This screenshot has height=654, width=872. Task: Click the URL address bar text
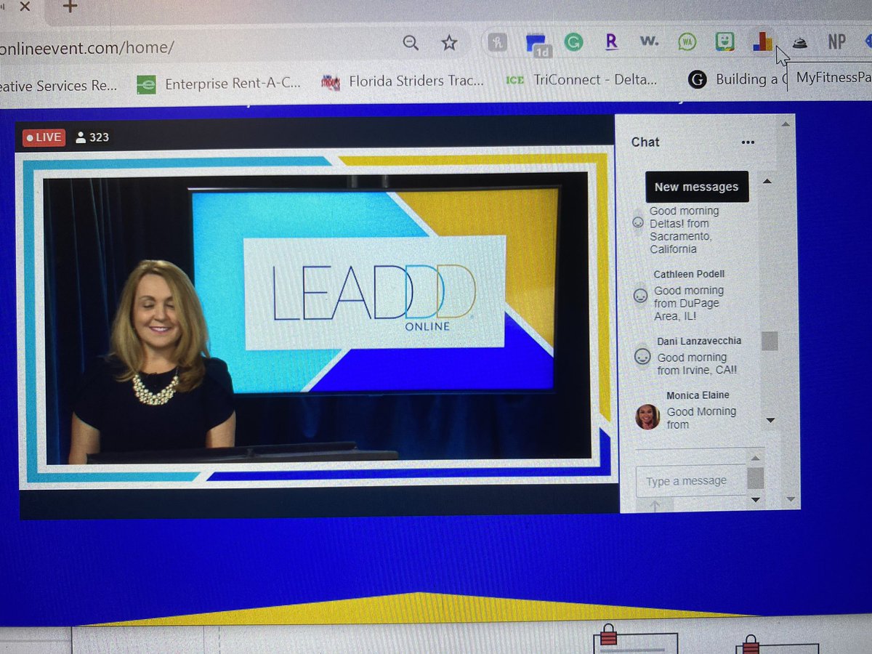pos(87,47)
